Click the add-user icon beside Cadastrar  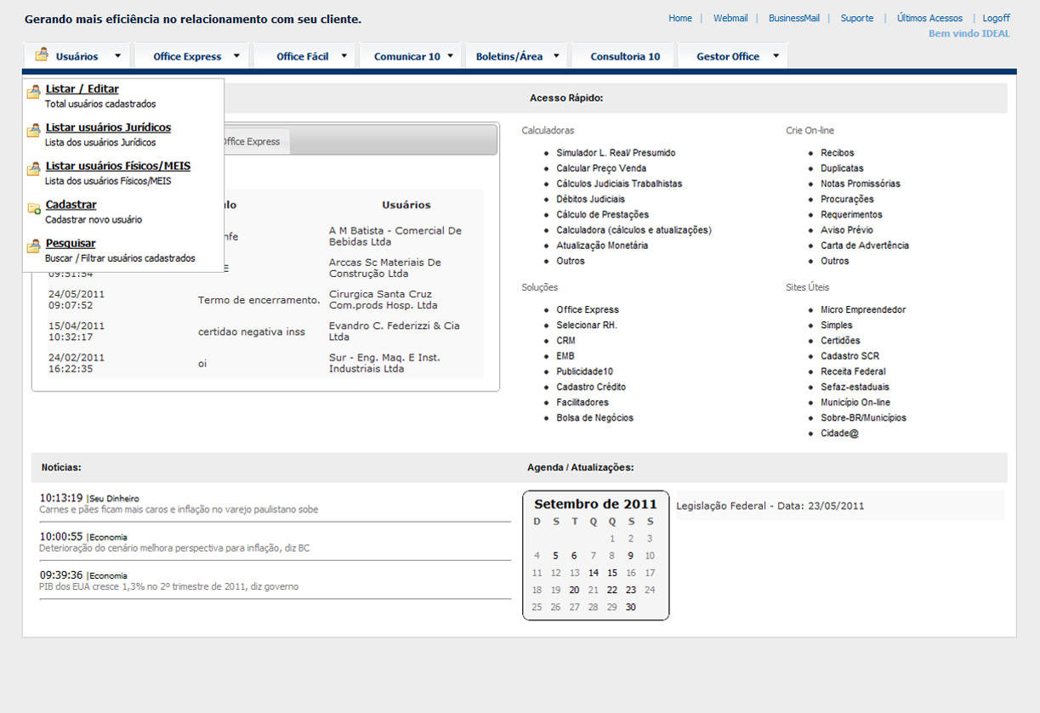[x=34, y=208]
